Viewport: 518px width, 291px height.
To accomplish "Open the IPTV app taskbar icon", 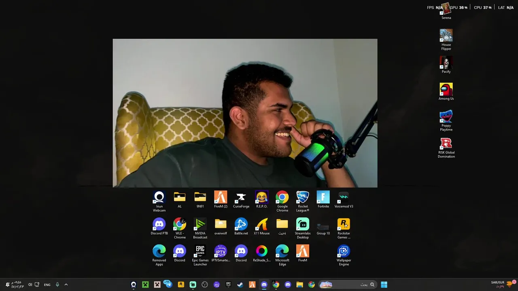I will pos(217,285).
